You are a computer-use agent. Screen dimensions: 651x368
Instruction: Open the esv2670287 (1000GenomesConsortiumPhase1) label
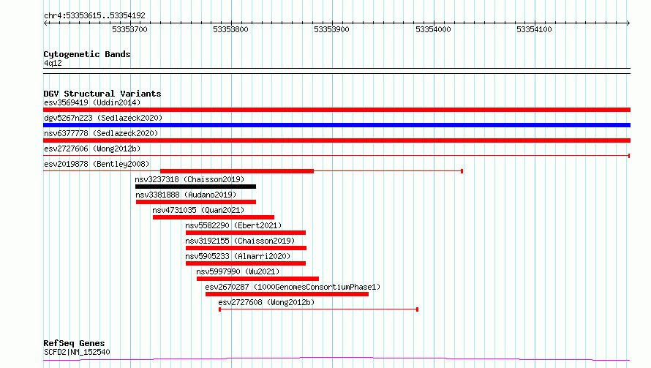click(x=293, y=287)
